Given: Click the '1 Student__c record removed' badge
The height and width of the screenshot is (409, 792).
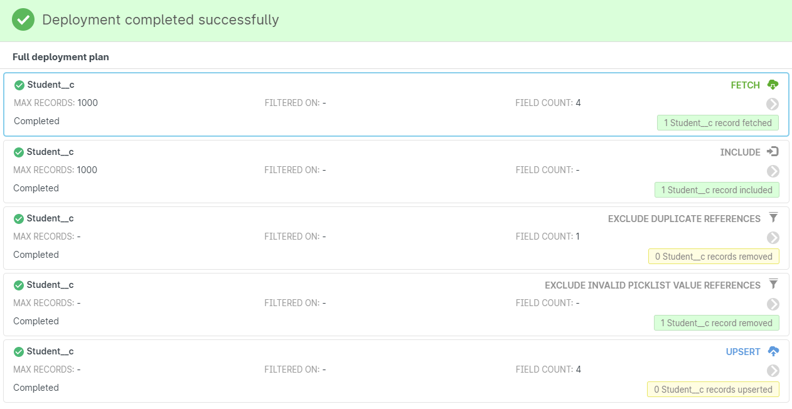Looking at the screenshot, I should pos(716,323).
